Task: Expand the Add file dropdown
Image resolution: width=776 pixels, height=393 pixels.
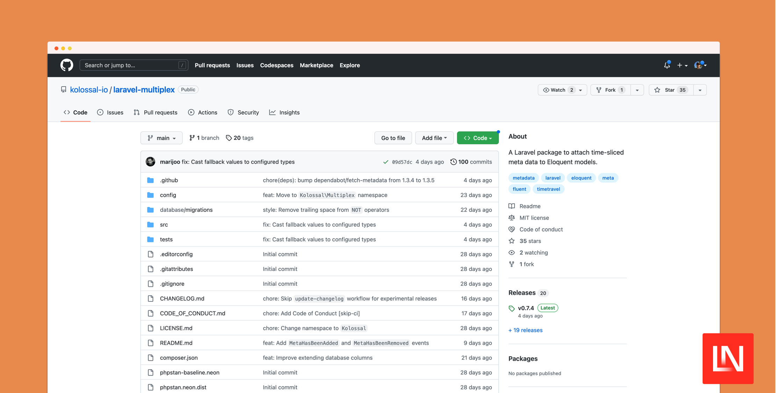Action: tap(434, 138)
